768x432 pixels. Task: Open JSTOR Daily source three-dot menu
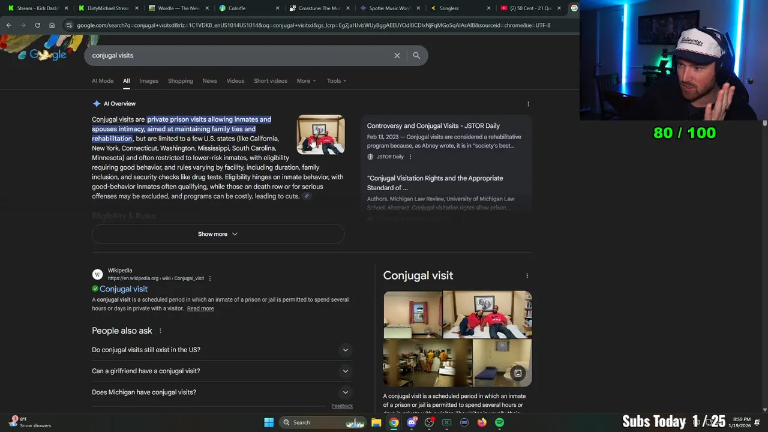pos(410,157)
